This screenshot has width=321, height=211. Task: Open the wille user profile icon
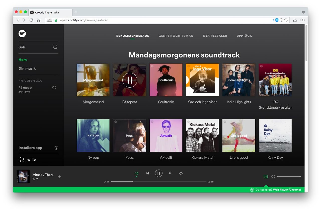tap(22, 160)
